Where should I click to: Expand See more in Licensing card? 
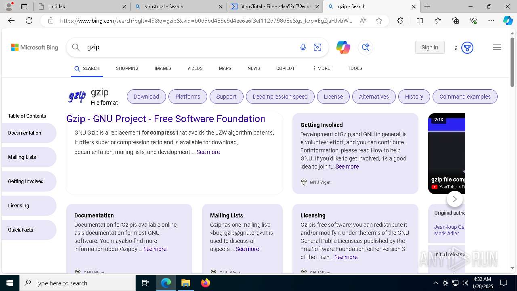[x=346, y=257]
